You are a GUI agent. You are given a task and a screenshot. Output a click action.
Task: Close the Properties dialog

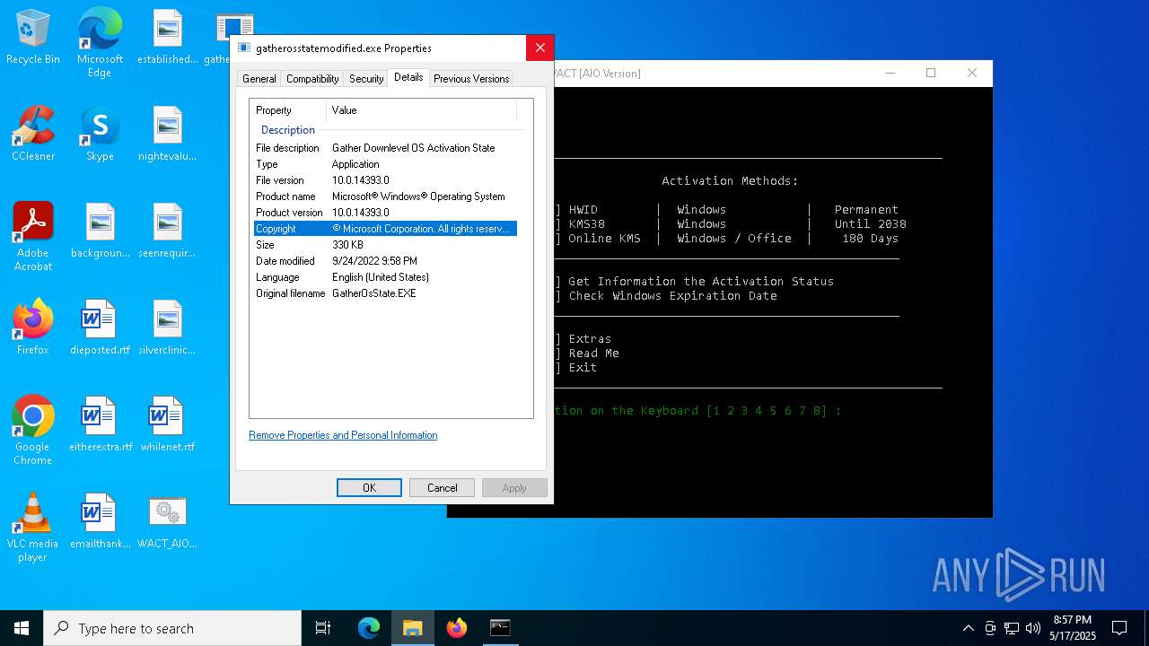[539, 48]
